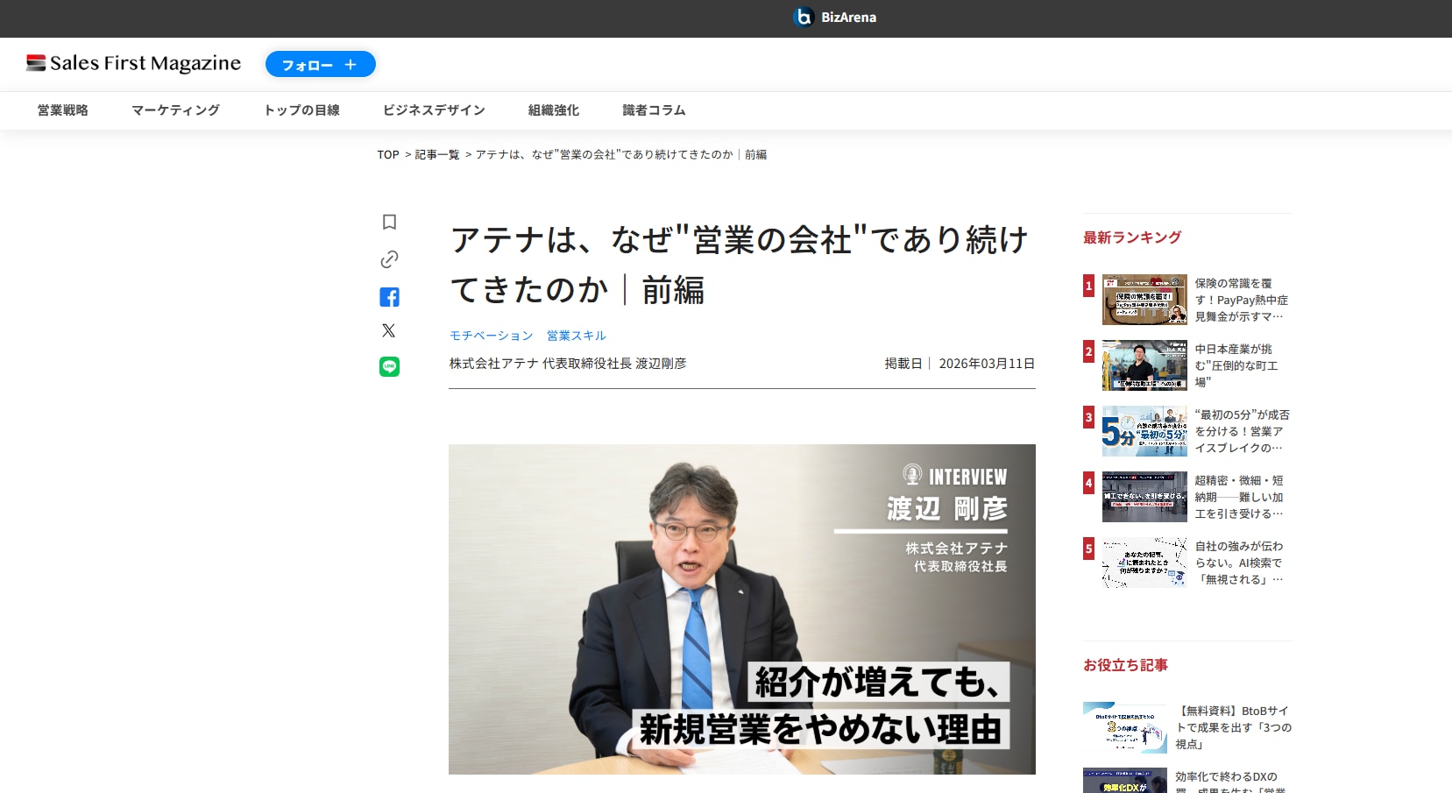The width and height of the screenshot is (1452, 793).
Task: Select the マーケティング navigation item
Action: click(175, 110)
